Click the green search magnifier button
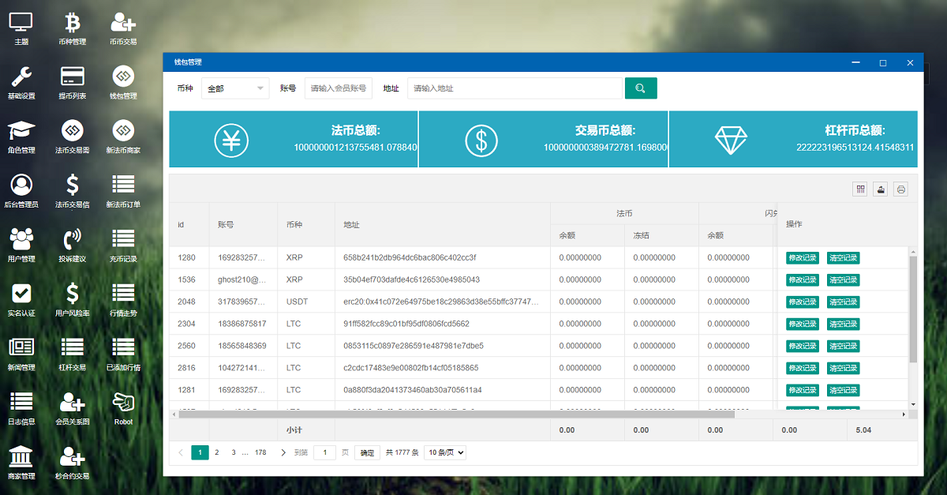The width and height of the screenshot is (947, 495). (640, 88)
